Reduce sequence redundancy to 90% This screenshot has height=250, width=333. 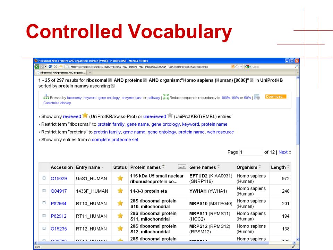tap(235, 98)
